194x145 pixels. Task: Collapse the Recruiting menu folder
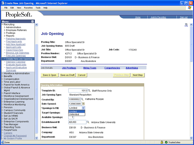[2, 24]
